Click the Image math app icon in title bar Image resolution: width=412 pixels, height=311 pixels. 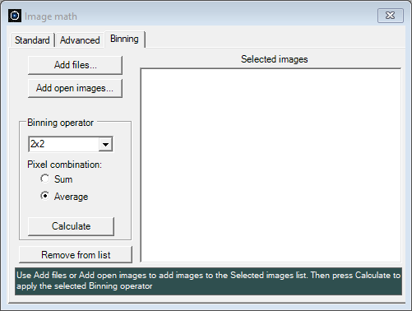(x=15, y=16)
